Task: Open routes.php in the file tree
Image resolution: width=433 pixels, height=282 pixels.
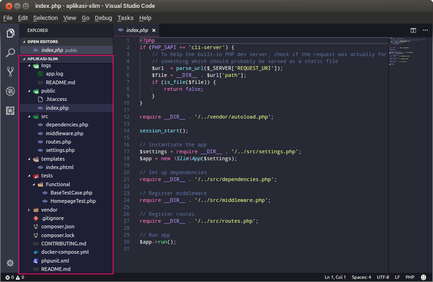Action: point(58,142)
